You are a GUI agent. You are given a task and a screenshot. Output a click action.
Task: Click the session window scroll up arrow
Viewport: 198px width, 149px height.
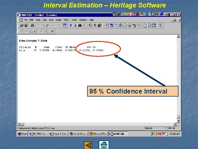[x=178, y=36]
